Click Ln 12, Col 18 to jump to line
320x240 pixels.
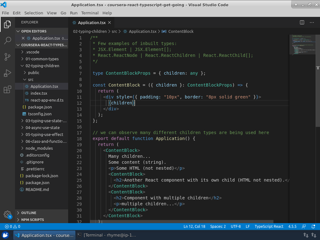(194, 226)
